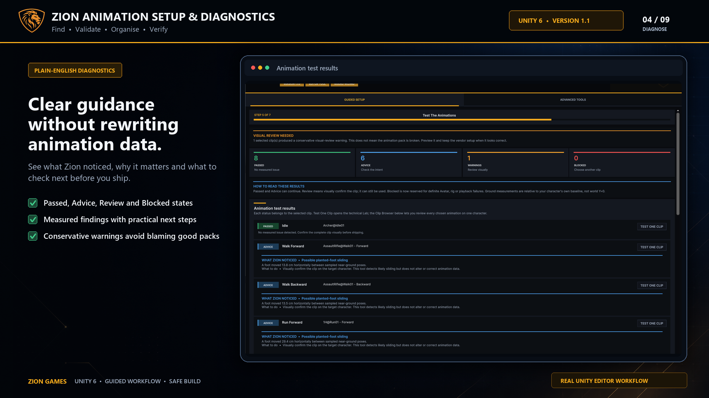Toggle the Passed, Advice, Review and Blocked checkbox
The width and height of the screenshot is (709, 398).
(33, 203)
